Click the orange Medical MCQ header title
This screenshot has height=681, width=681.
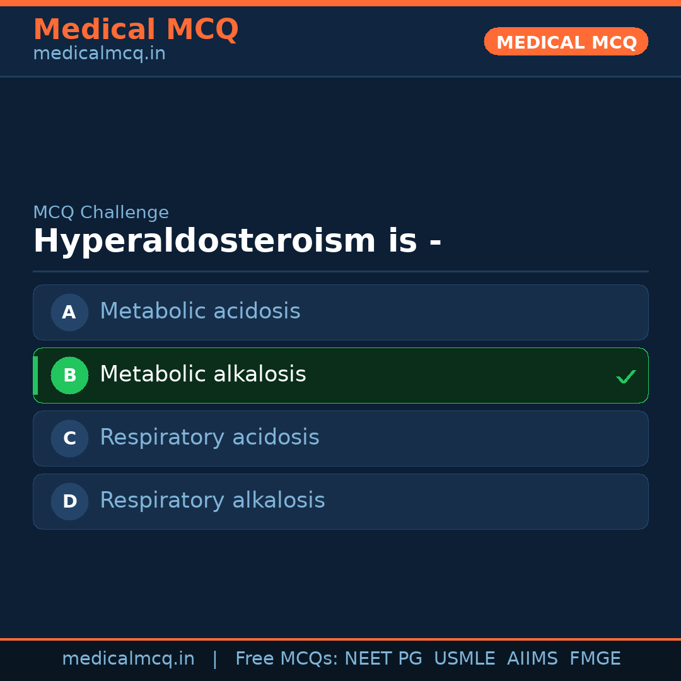(x=136, y=30)
